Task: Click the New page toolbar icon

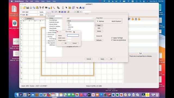Action: pyautogui.click(x=21, y=8)
